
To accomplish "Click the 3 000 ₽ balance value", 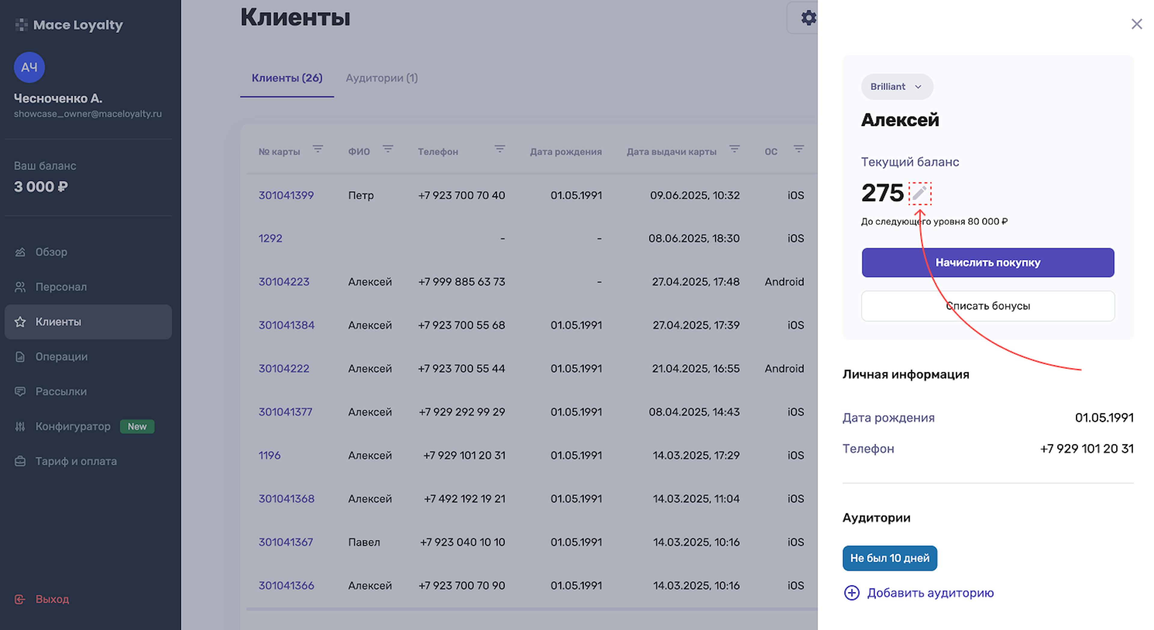I will [x=41, y=187].
